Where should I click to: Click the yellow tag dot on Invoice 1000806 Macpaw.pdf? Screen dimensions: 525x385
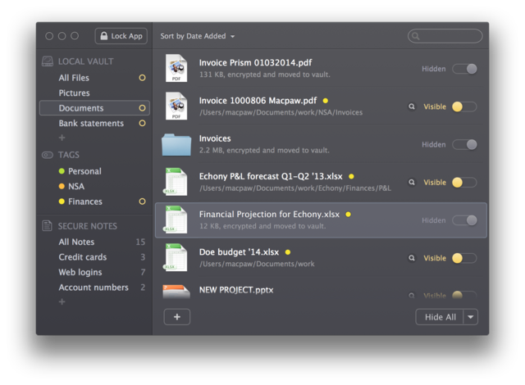326,101
